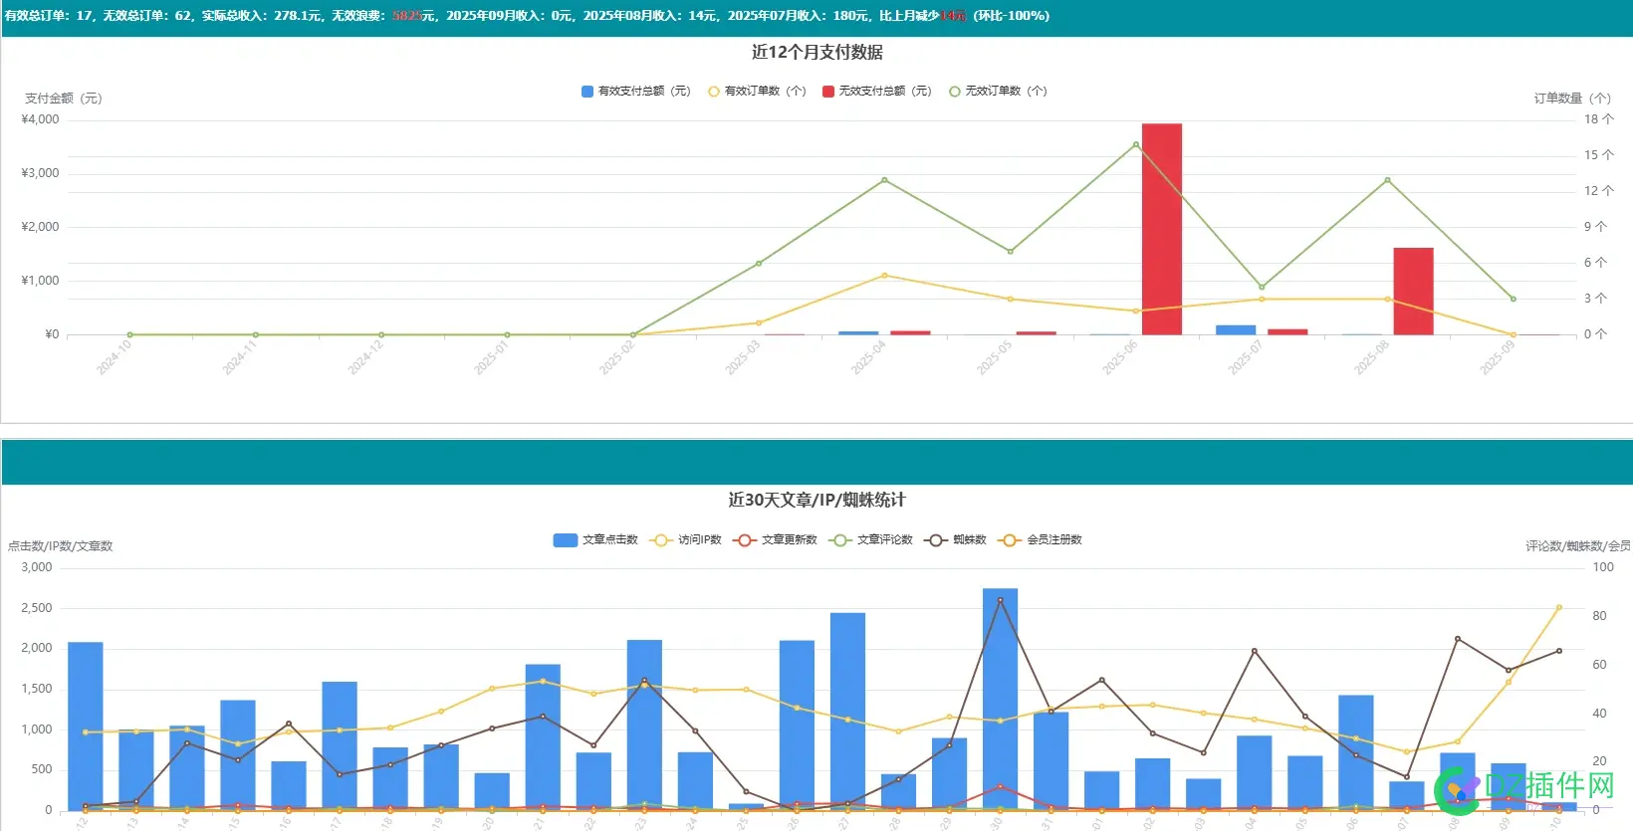Toggle the 无效订单数 legend series
The width and height of the screenshot is (1633, 831).
tap(998, 92)
